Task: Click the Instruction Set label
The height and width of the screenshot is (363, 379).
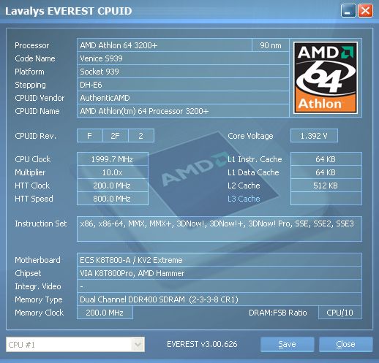Action: click(x=41, y=223)
